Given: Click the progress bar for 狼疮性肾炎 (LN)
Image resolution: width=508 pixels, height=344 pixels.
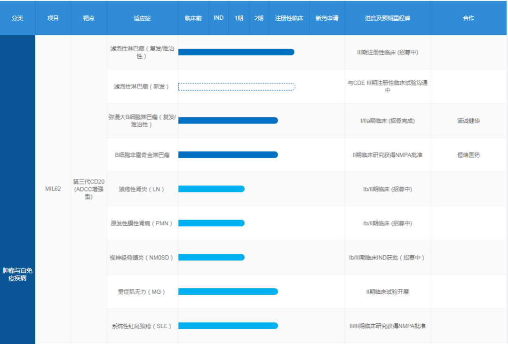Looking at the screenshot, I should click(x=211, y=189).
